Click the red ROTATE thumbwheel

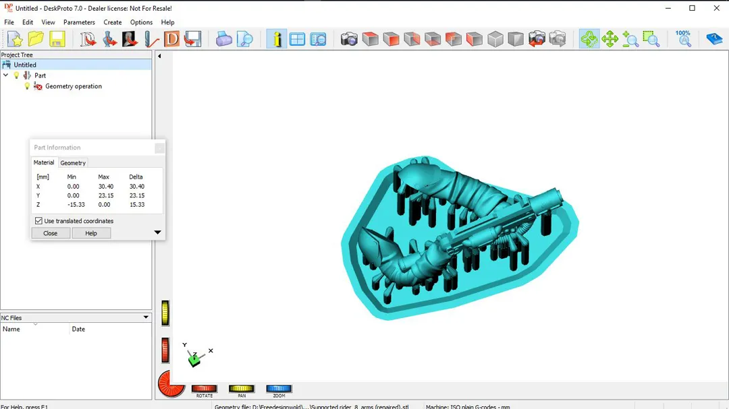point(205,389)
